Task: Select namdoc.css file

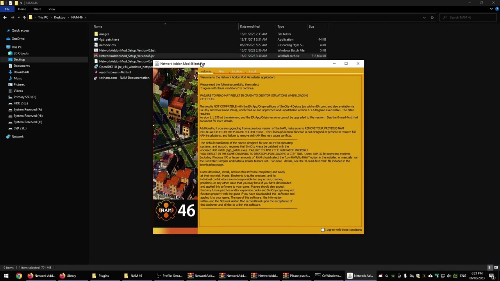Action: pos(107,45)
